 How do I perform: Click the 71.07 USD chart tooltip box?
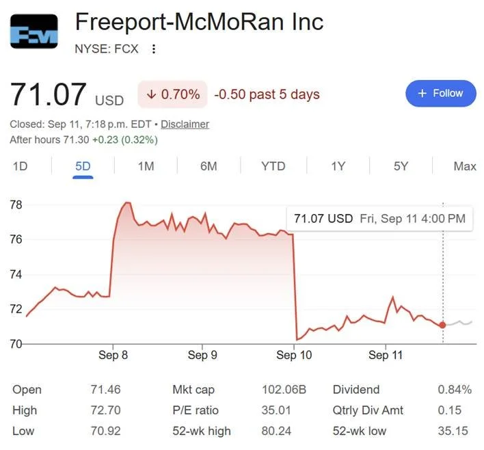tap(379, 219)
